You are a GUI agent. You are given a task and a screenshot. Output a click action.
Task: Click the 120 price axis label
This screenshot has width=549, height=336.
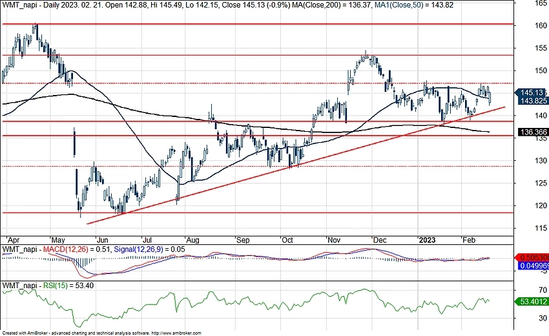[x=541, y=205]
